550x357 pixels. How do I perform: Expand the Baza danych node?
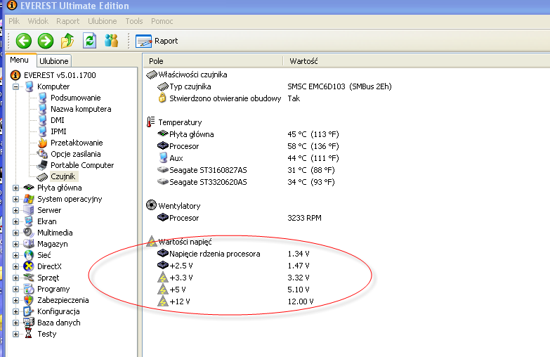pos(15,323)
